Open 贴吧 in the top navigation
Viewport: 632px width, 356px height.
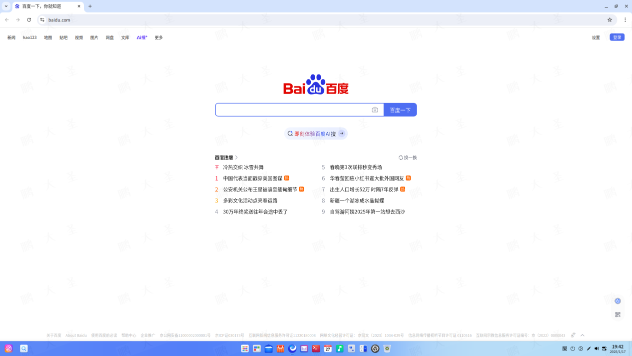click(63, 37)
